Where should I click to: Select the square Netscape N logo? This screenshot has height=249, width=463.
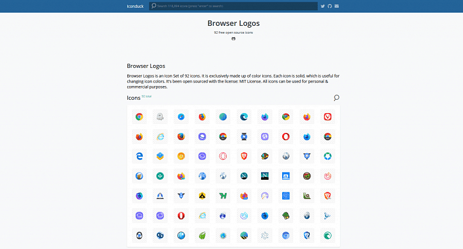265,176
